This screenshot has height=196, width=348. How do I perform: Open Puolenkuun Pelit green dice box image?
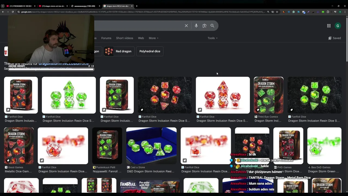click(107, 146)
